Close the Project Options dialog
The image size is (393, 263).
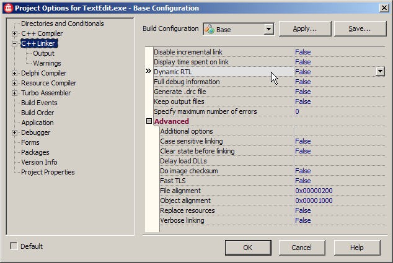click(384, 8)
